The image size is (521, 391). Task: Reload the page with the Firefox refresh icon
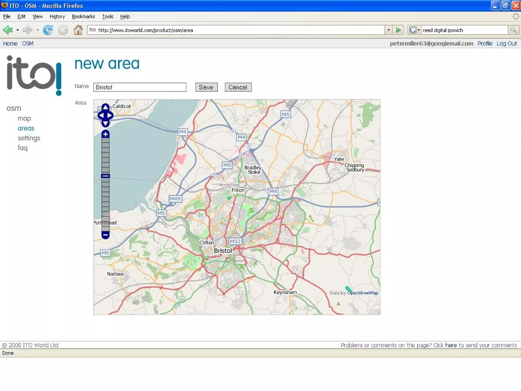click(x=48, y=30)
